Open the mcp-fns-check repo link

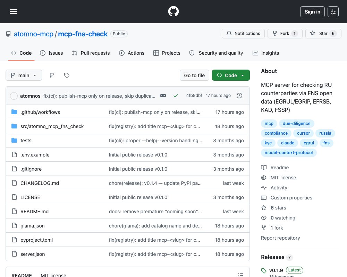coord(83,34)
